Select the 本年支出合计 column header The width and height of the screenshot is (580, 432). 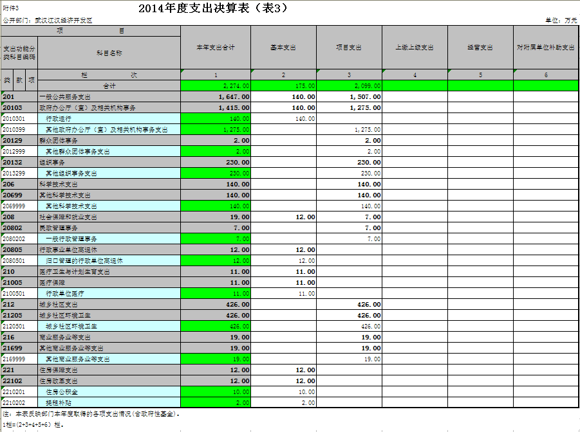(x=215, y=48)
